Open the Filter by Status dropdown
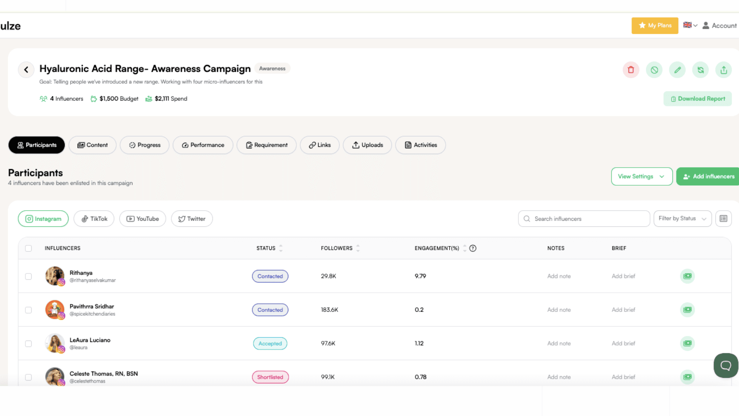Image resolution: width=739 pixels, height=416 pixels. point(682,219)
